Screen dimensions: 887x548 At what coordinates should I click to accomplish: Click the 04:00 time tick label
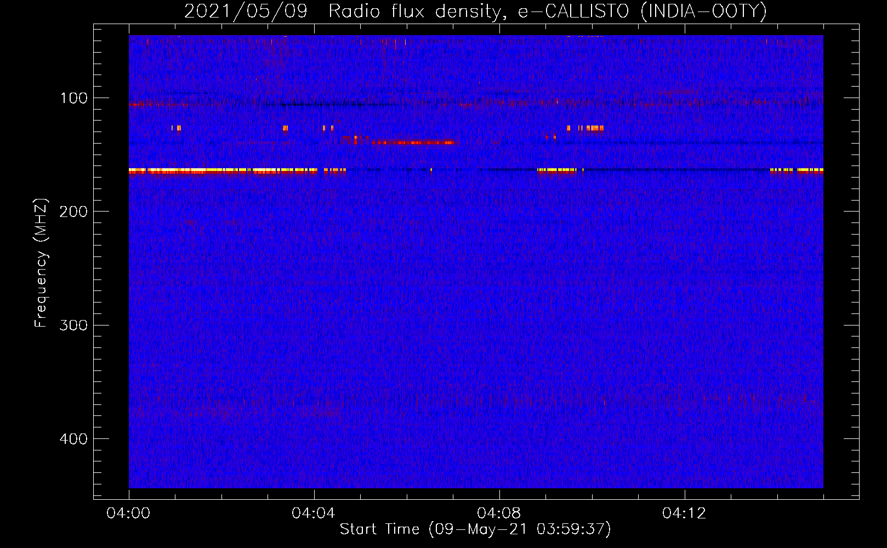(128, 513)
